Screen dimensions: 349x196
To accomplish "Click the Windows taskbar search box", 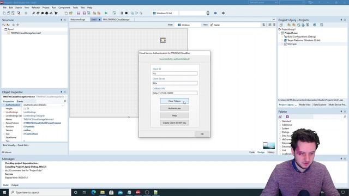I will tap(40, 192).
